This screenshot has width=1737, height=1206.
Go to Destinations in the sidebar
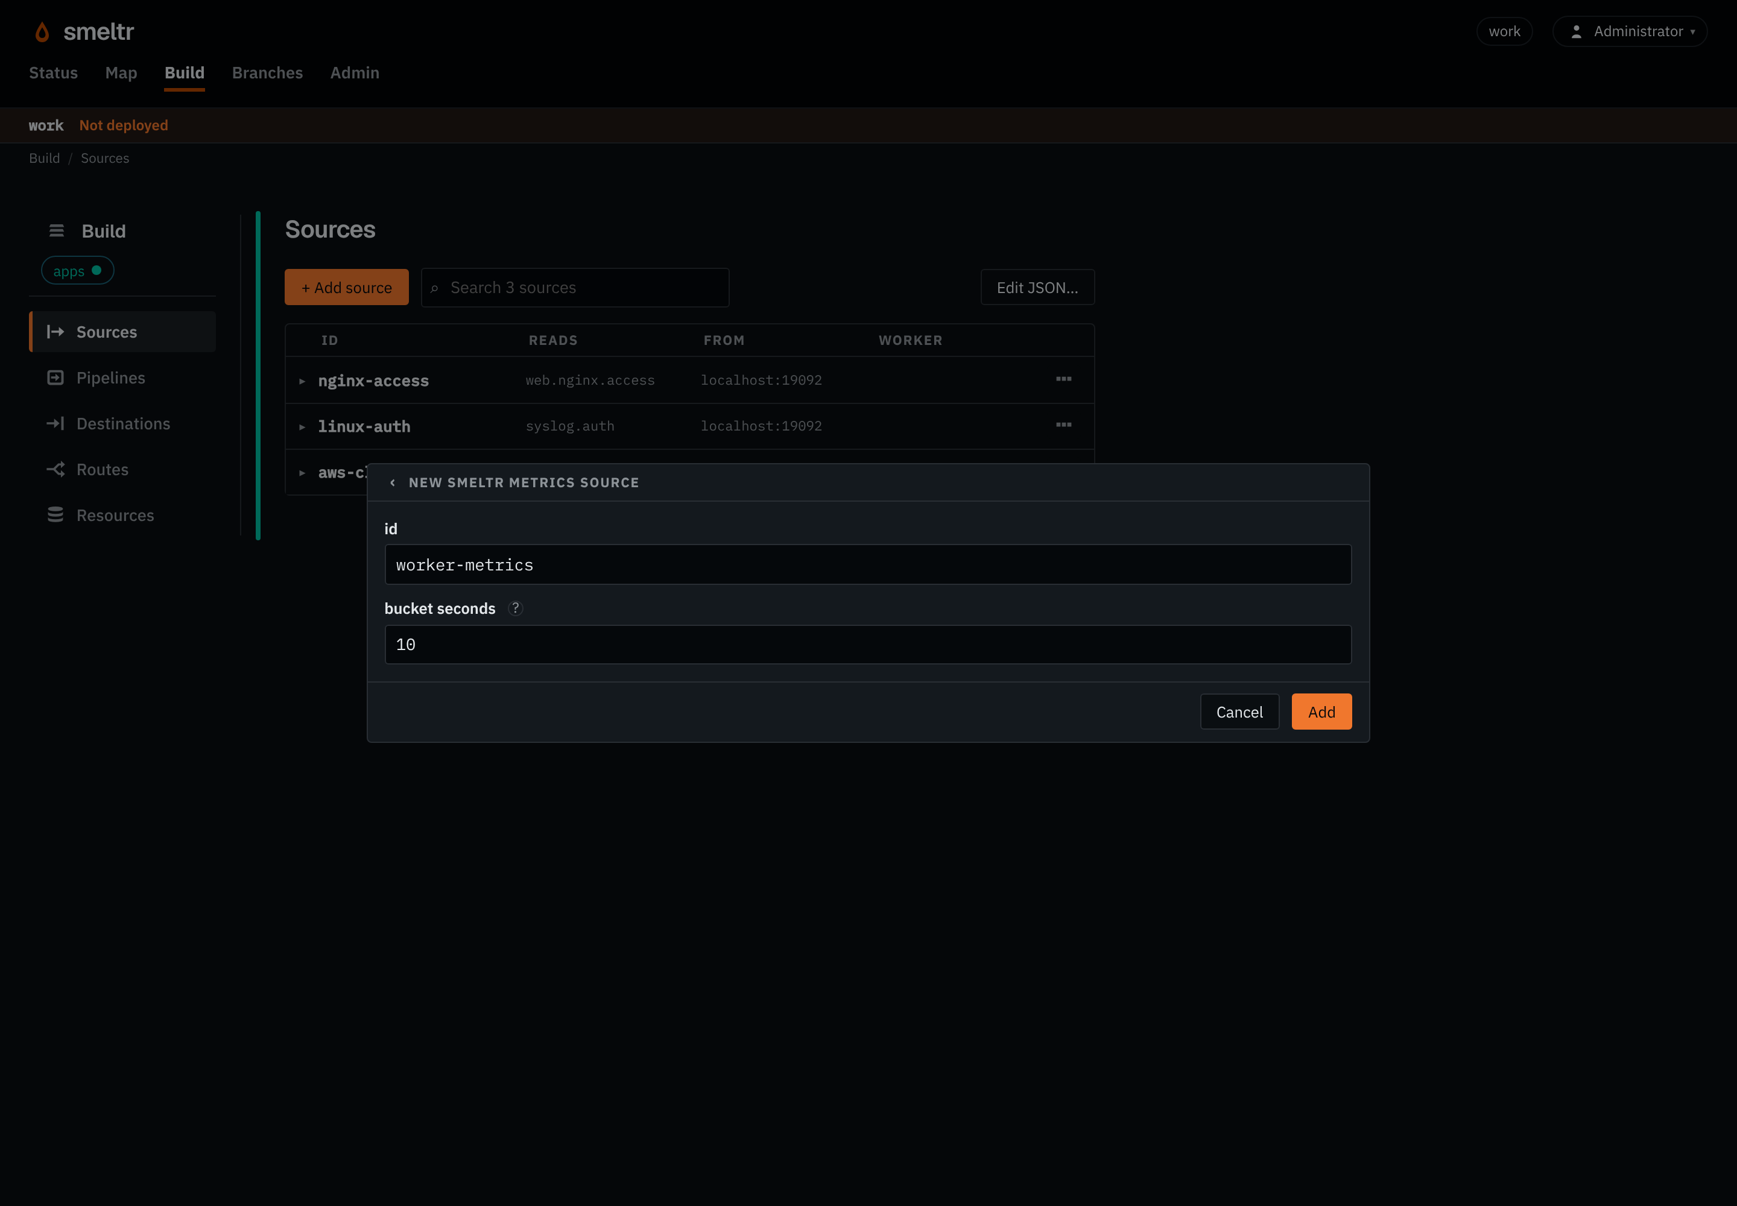click(x=123, y=423)
